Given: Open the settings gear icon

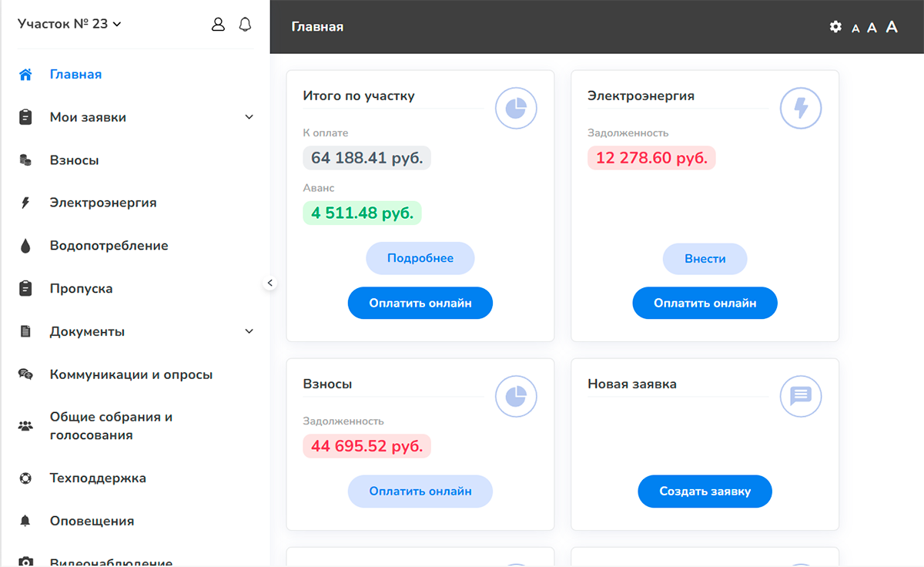Looking at the screenshot, I should pyautogui.click(x=835, y=27).
